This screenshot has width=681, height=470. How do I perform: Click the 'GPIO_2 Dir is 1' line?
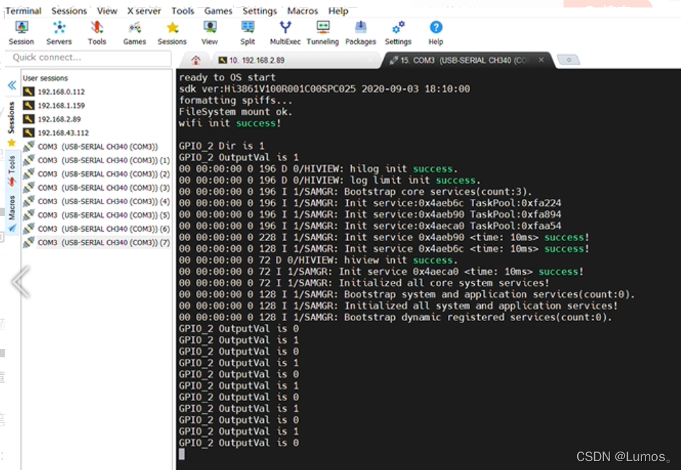pos(221,146)
